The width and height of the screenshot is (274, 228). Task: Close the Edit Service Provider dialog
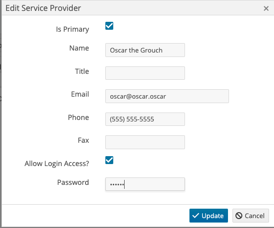point(266,8)
